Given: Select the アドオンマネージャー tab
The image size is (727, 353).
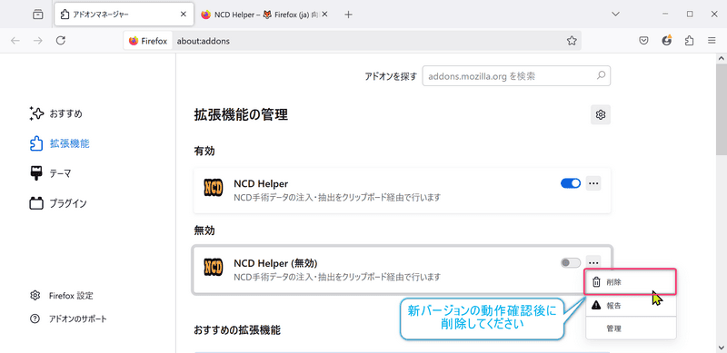Looking at the screenshot, I should [124, 15].
